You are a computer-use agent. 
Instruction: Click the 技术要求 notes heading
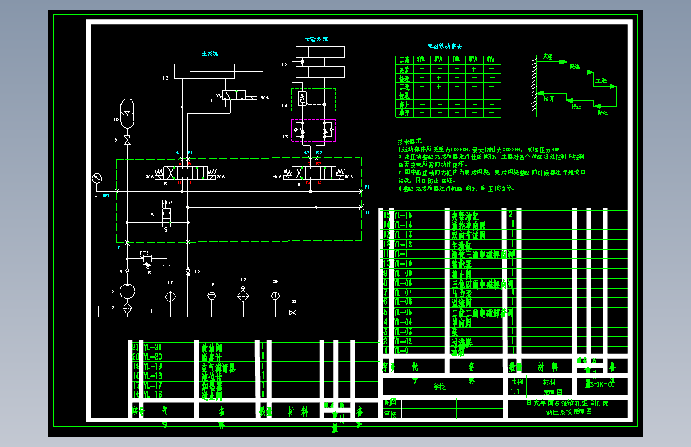410,142
